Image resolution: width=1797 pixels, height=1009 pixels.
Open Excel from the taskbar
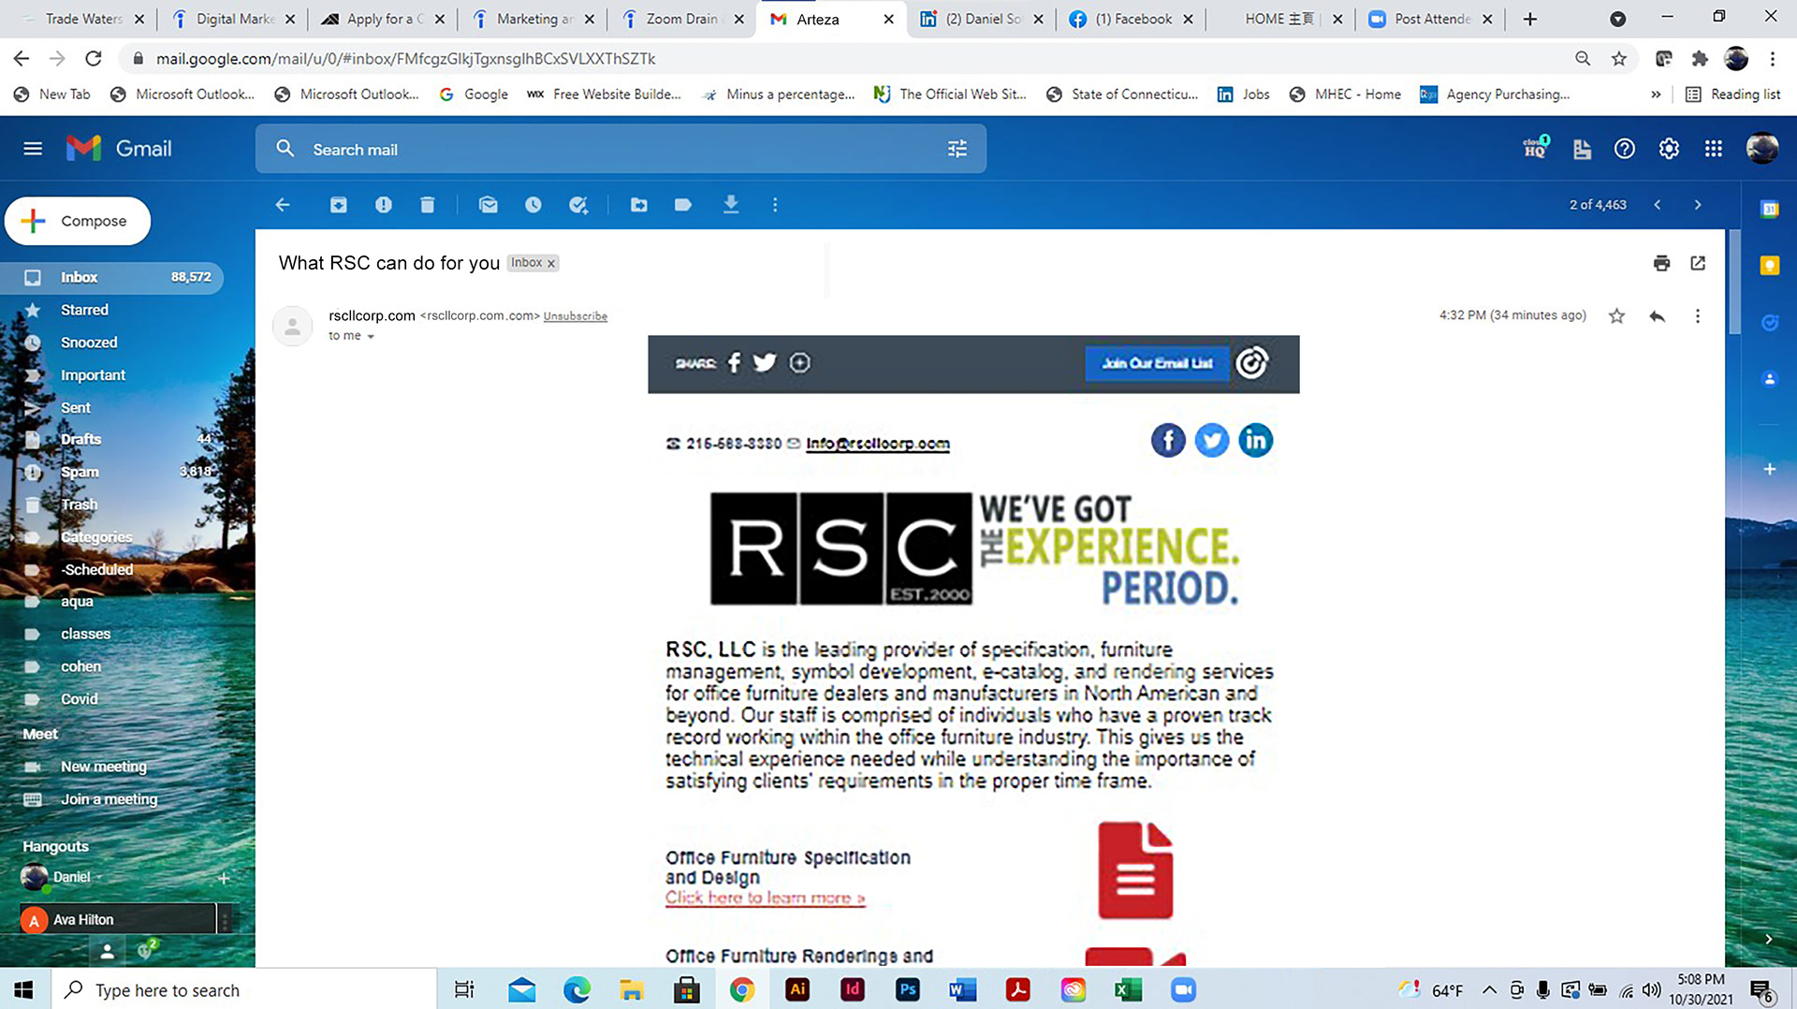click(x=1128, y=990)
